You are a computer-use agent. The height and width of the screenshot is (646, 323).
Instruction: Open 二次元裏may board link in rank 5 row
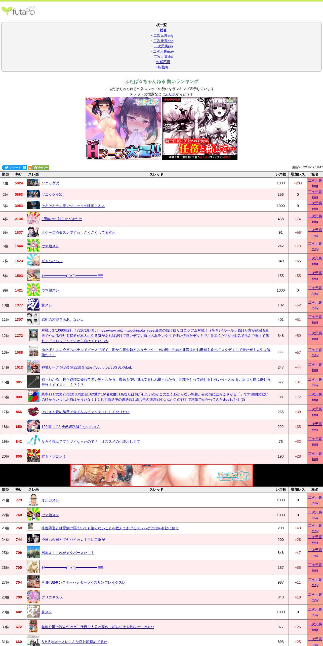[315, 233]
